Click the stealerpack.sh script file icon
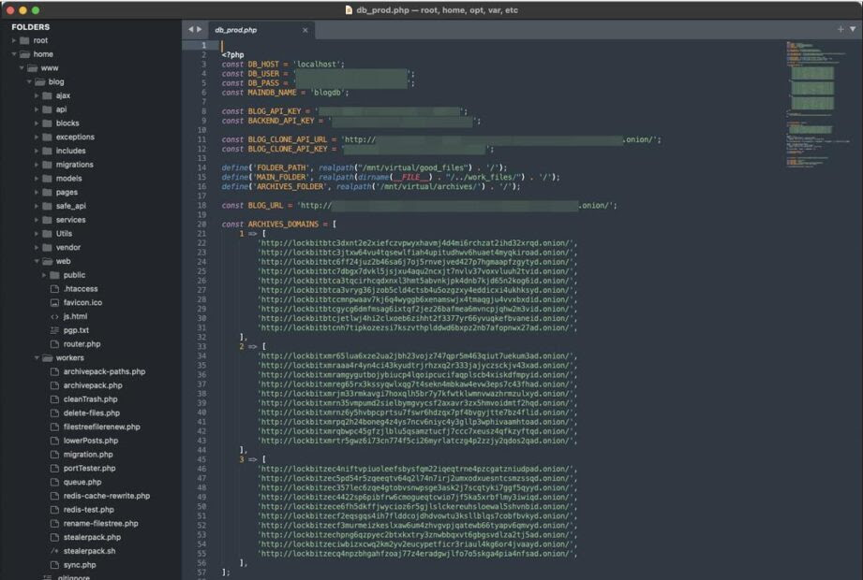This screenshot has height=580, width=863. pyautogui.click(x=54, y=551)
